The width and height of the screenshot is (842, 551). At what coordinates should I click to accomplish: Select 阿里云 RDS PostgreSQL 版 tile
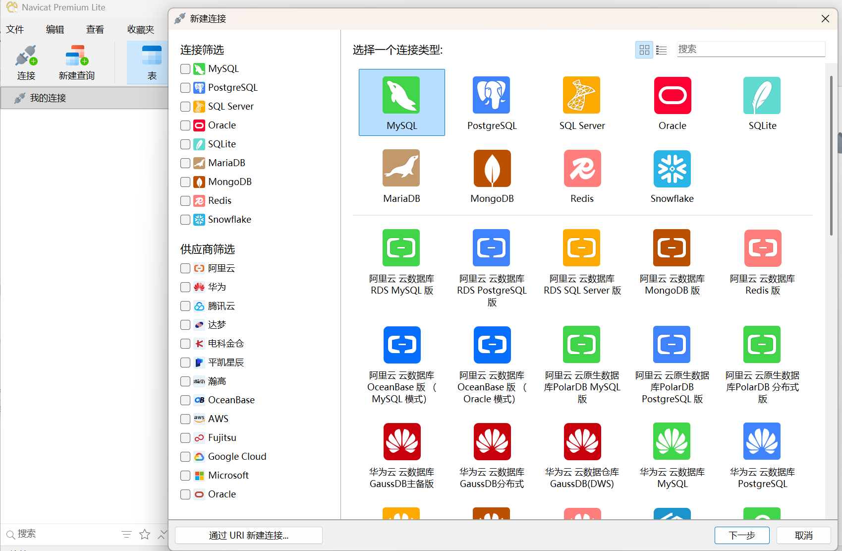tap(492, 268)
